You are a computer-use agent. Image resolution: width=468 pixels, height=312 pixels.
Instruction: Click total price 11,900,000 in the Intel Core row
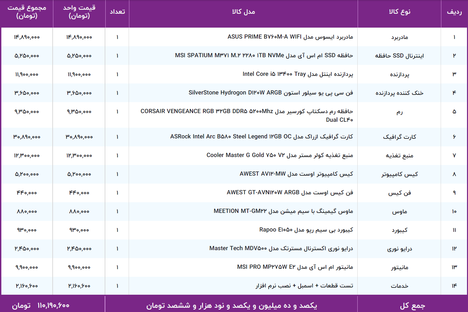click(27, 75)
